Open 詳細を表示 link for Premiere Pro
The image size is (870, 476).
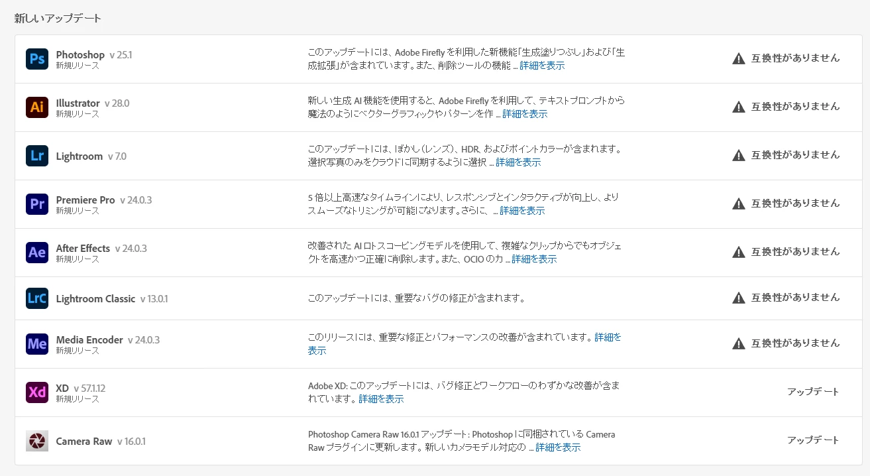click(522, 211)
